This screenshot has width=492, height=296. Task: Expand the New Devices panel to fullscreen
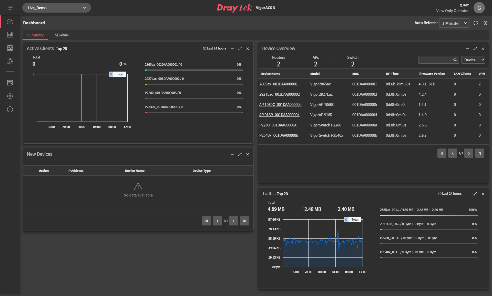[x=240, y=154]
